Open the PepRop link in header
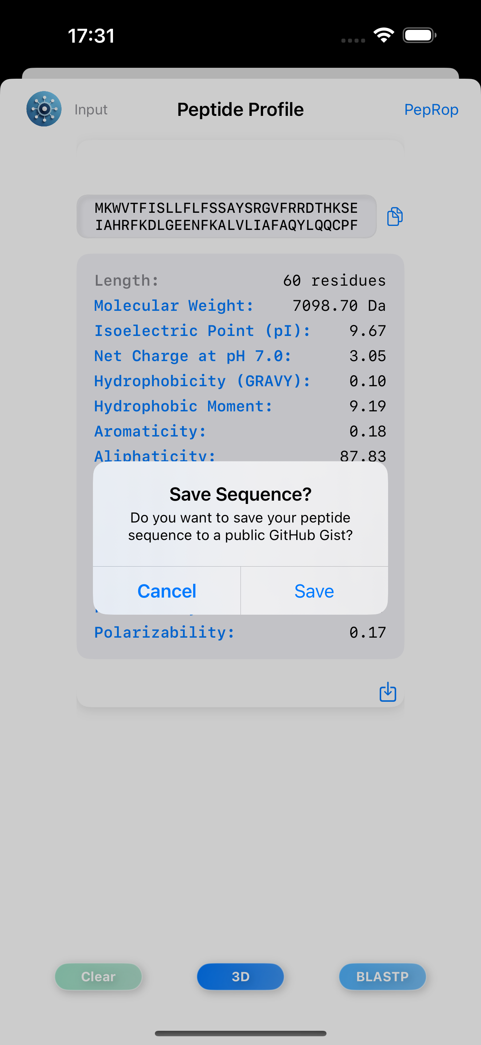Viewport: 481px width, 1045px height. tap(431, 110)
